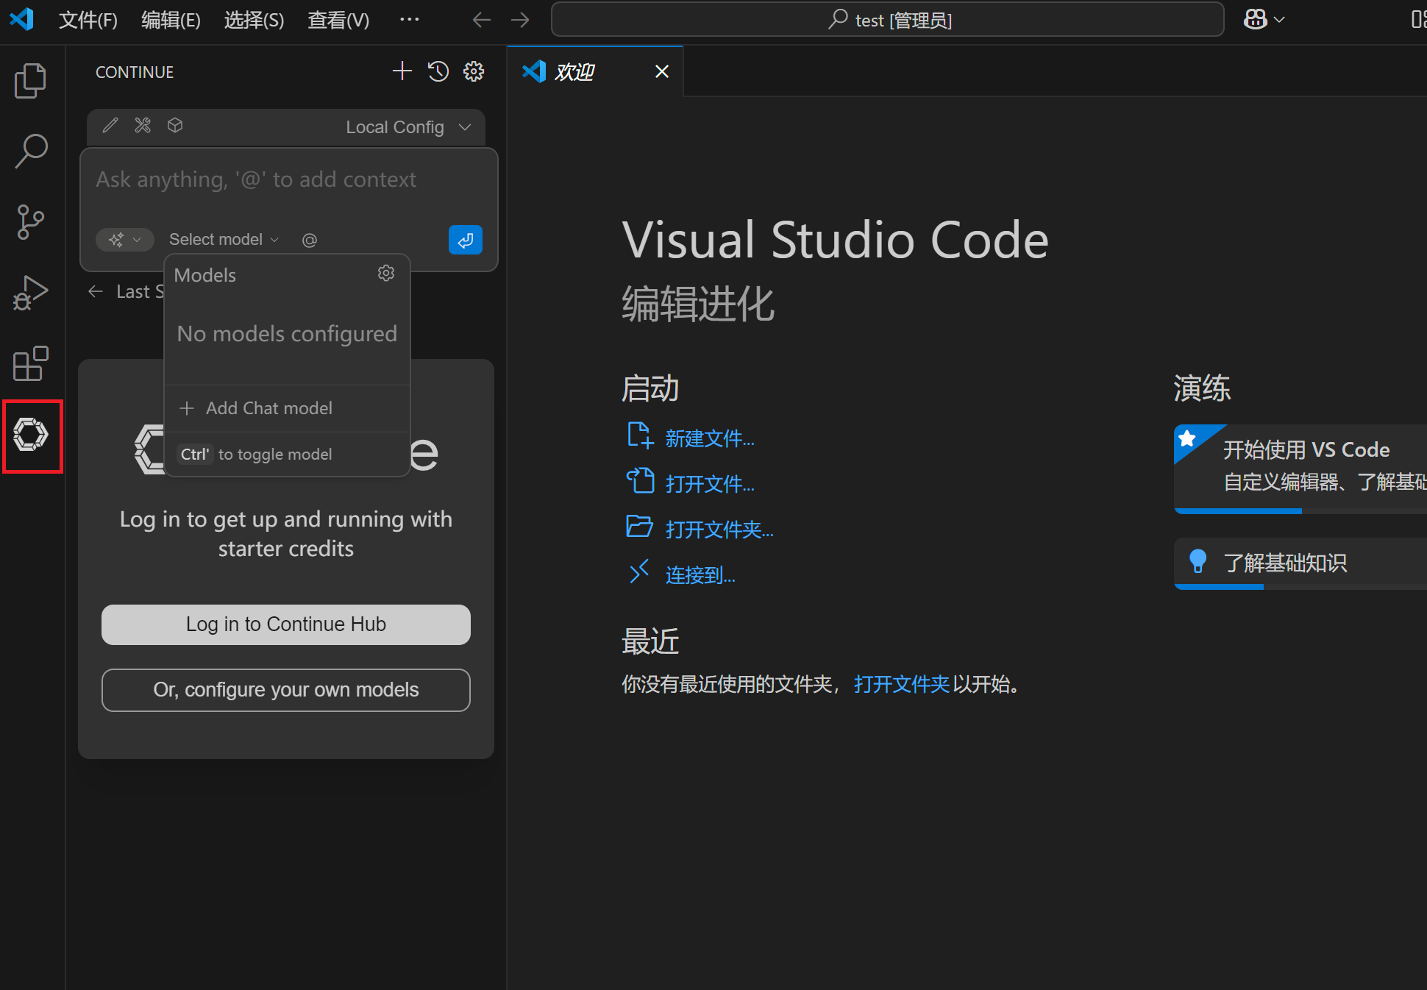Open the 查看(V) menu
The height and width of the screenshot is (990, 1427).
pos(338,20)
